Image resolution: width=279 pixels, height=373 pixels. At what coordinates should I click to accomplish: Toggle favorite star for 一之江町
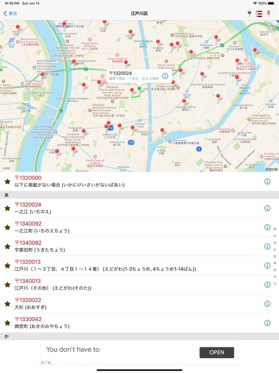click(8, 227)
